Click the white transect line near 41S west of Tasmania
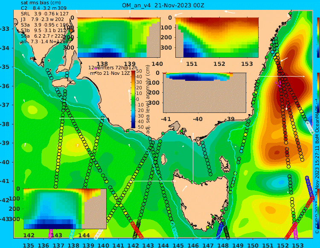 (x=152, y=181)
